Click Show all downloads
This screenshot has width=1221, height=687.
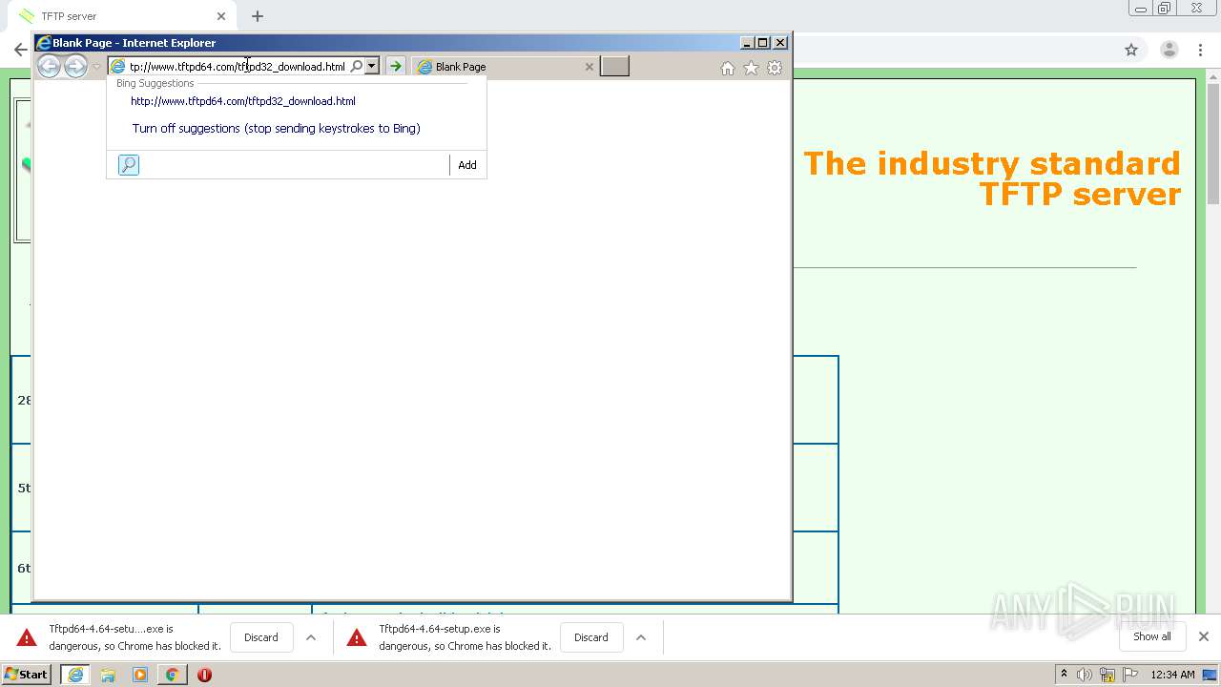coord(1151,636)
